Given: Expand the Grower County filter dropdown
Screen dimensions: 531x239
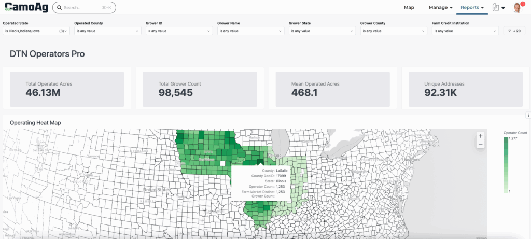Looking at the screenshot, I should pyautogui.click(x=394, y=31).
